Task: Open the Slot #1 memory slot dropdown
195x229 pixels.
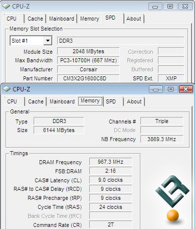Action: 48,41
